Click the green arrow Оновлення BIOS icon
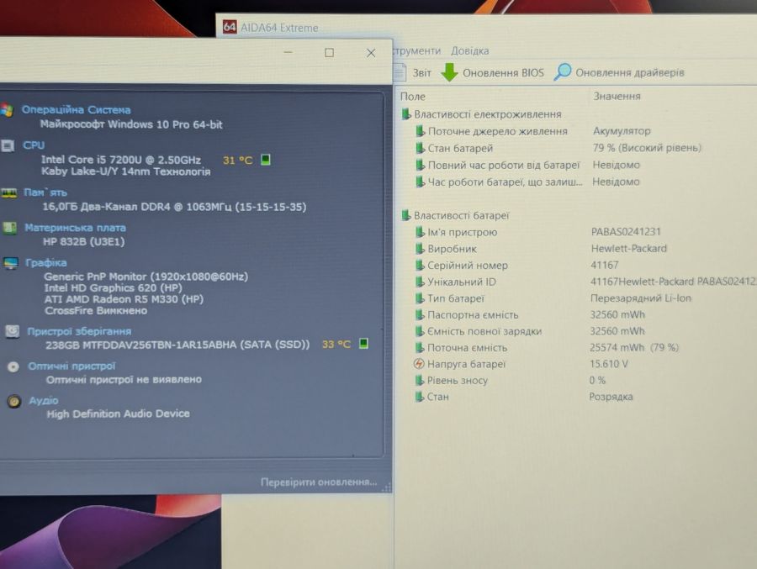 click(x=449, y=72)
